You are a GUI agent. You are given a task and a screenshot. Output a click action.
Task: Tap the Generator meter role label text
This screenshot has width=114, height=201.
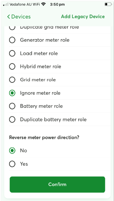click(x=45, y=40)
